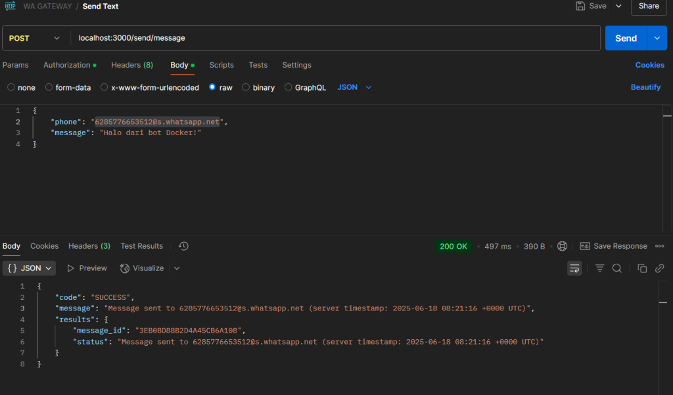Click the globe network info icon

click(x=562, y=246)
